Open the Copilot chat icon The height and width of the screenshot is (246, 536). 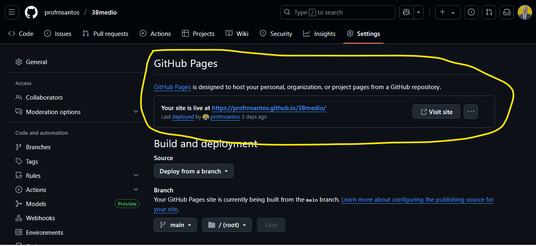(406, 13)
